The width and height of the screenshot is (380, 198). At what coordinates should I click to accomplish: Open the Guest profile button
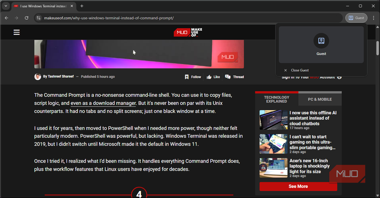356,18
